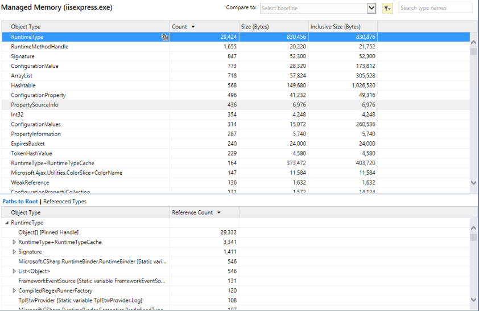Select the RuntimeType+RuntimeTypeCache row in the upper grid
The width and height of the screenshot is (479, 311).
point(236,163)
